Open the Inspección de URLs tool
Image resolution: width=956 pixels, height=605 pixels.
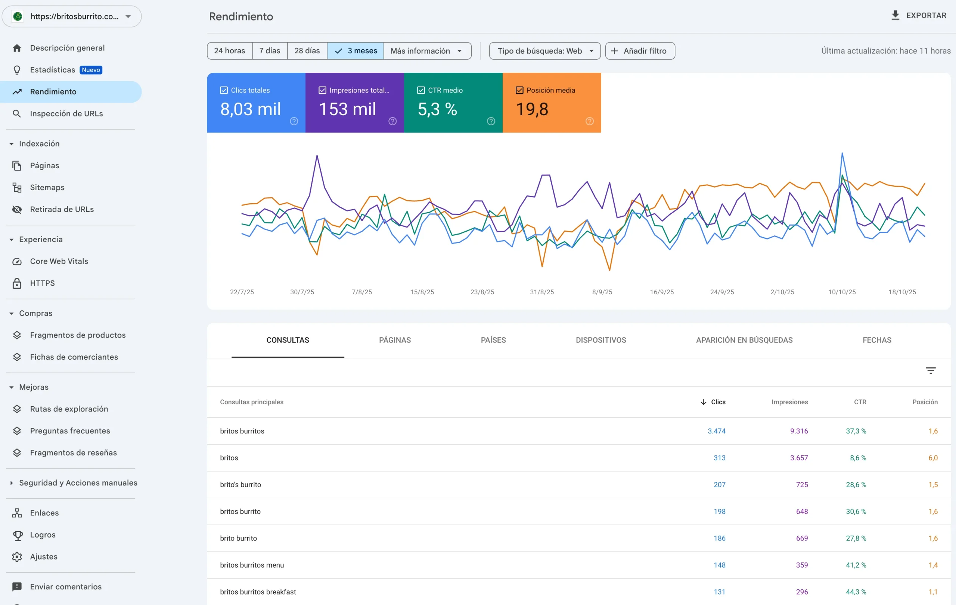point(66,113)
